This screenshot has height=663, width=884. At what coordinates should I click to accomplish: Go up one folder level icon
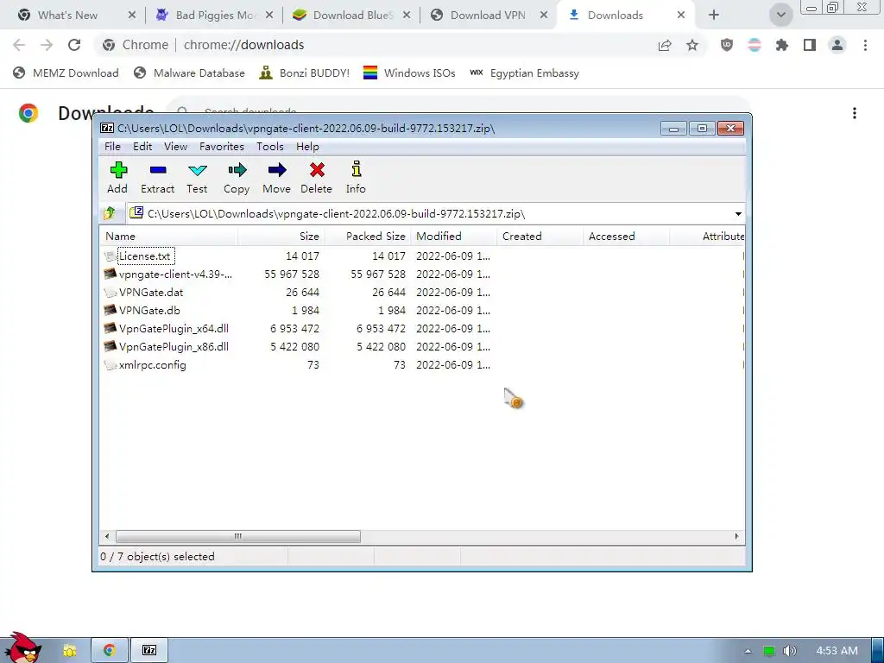110,213
